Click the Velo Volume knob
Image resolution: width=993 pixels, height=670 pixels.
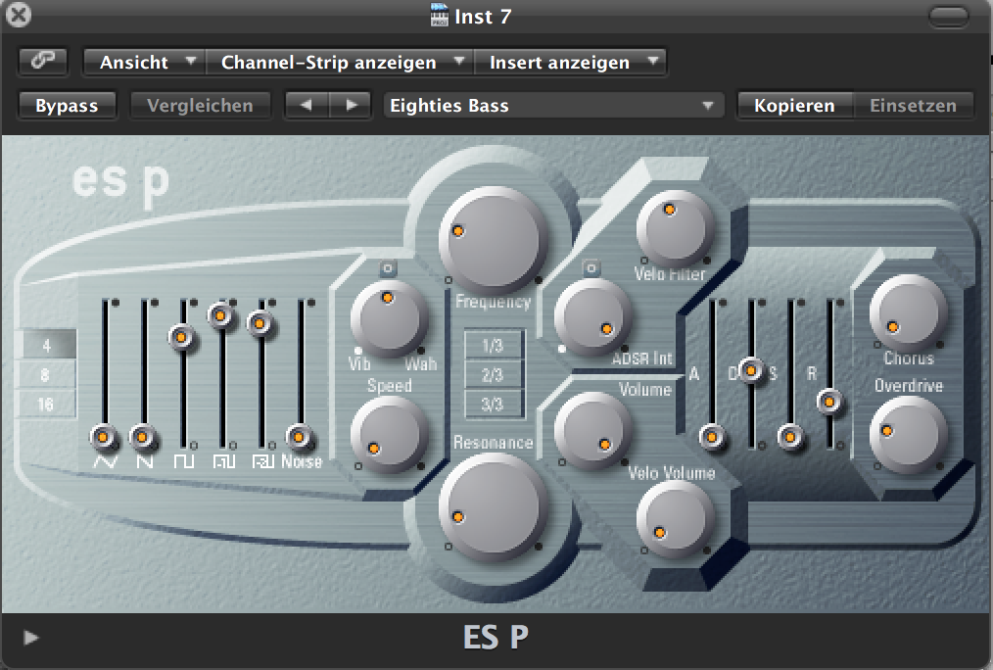675,519
